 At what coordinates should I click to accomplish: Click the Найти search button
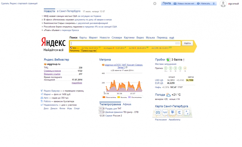coord(187,43)
